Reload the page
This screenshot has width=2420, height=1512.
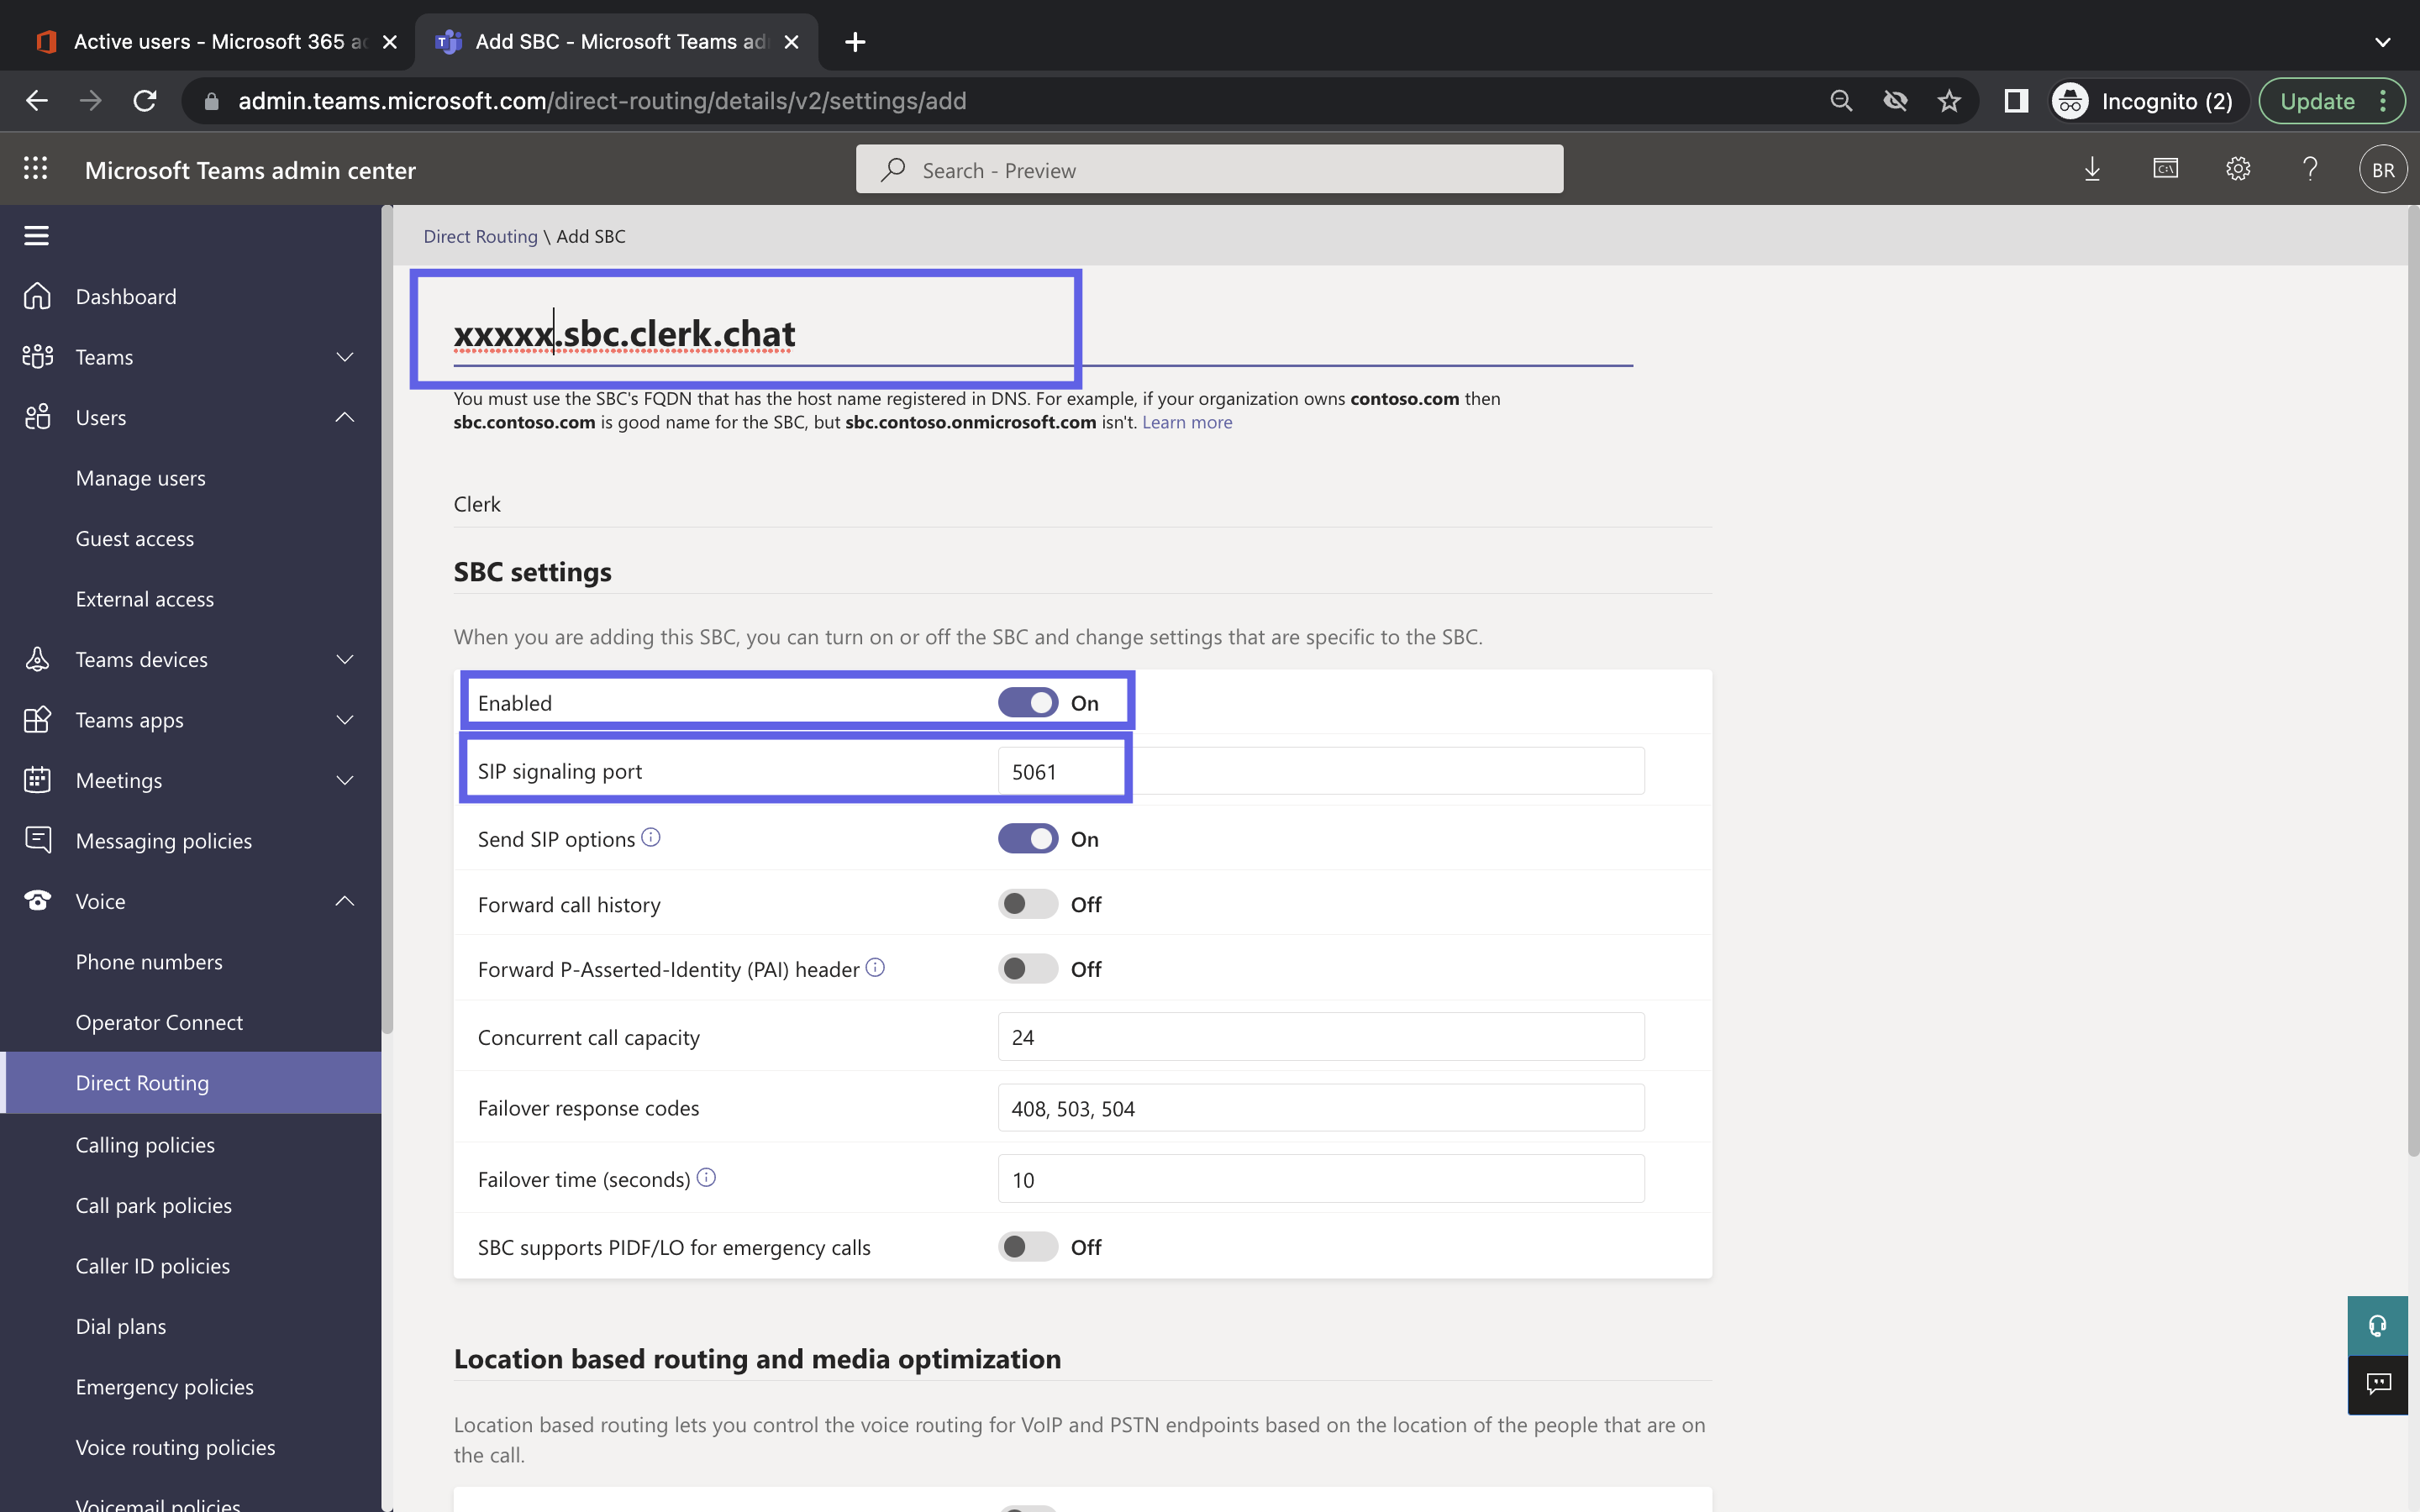pos(145,101)
